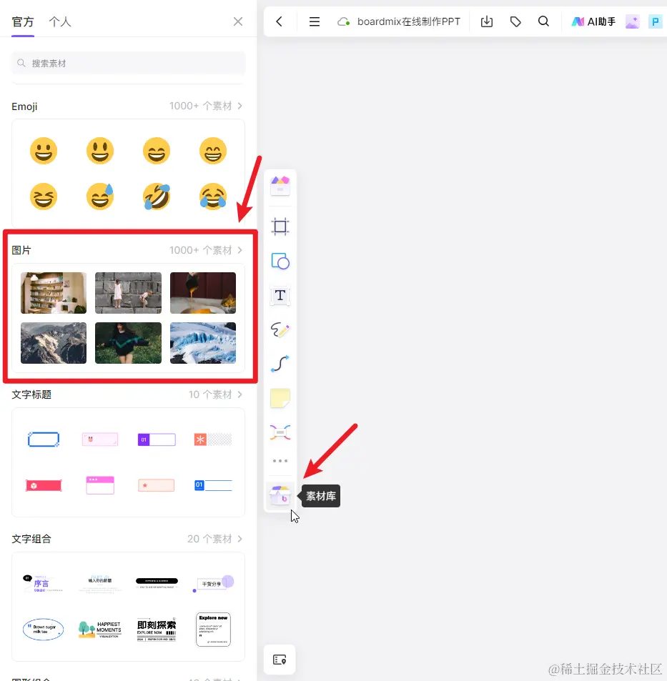Viewport: 667px width, 681px height.
Task: Expand 文字标题 10 个素材
Action: (215, 394)
